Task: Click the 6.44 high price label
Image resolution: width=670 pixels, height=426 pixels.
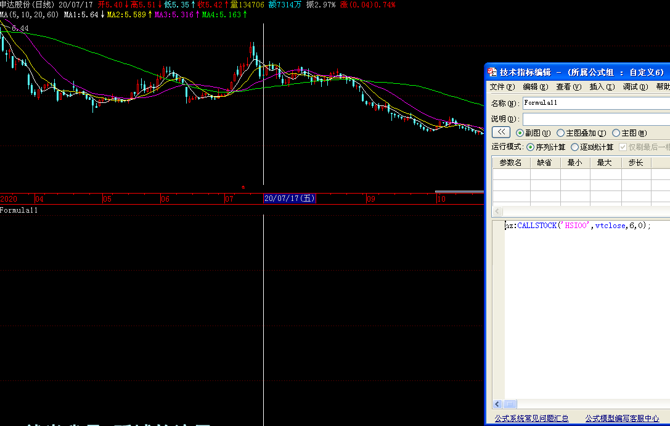Action: point(20,28)
